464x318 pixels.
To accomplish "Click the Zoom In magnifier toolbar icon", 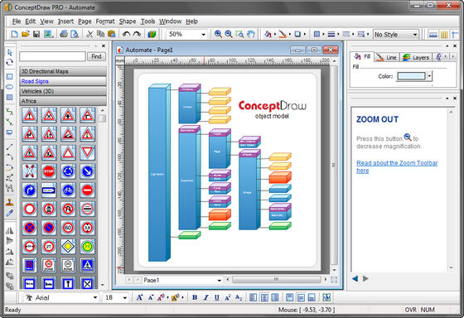I will click(218, 34).
